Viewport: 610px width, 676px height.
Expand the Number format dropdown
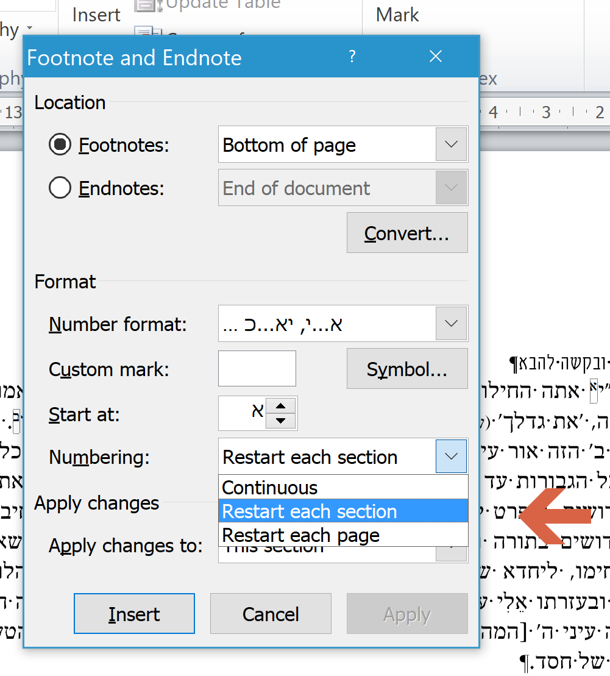coord(451,324)
